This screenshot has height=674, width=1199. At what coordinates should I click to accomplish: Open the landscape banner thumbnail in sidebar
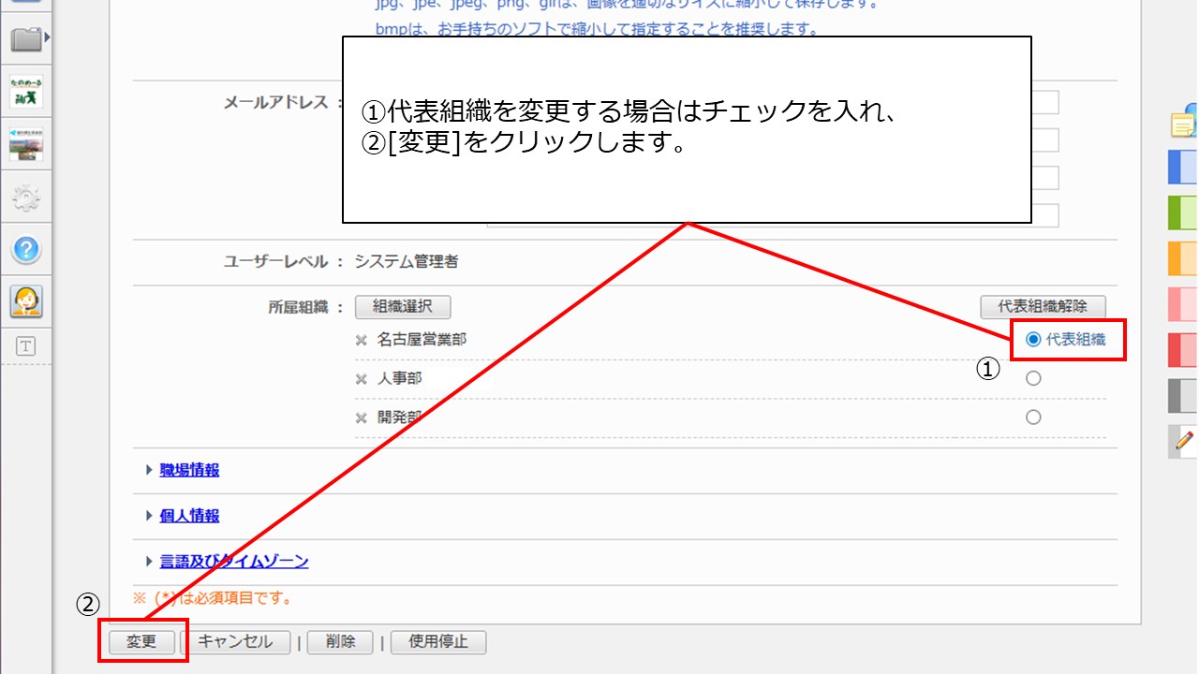coord(26,145)
